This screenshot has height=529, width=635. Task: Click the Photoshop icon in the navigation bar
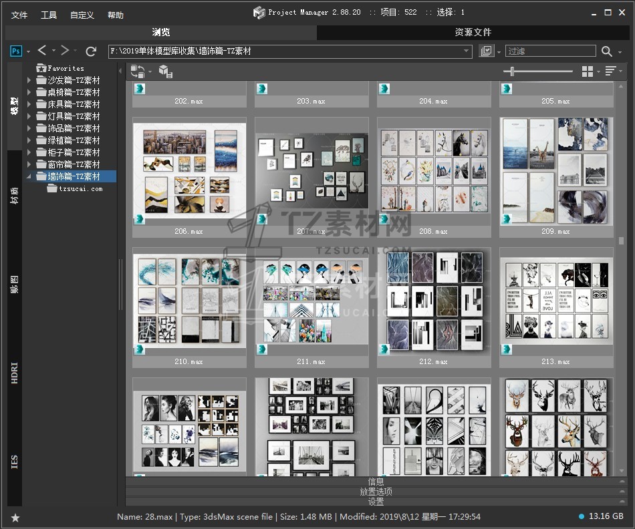(x=17, y=51)
